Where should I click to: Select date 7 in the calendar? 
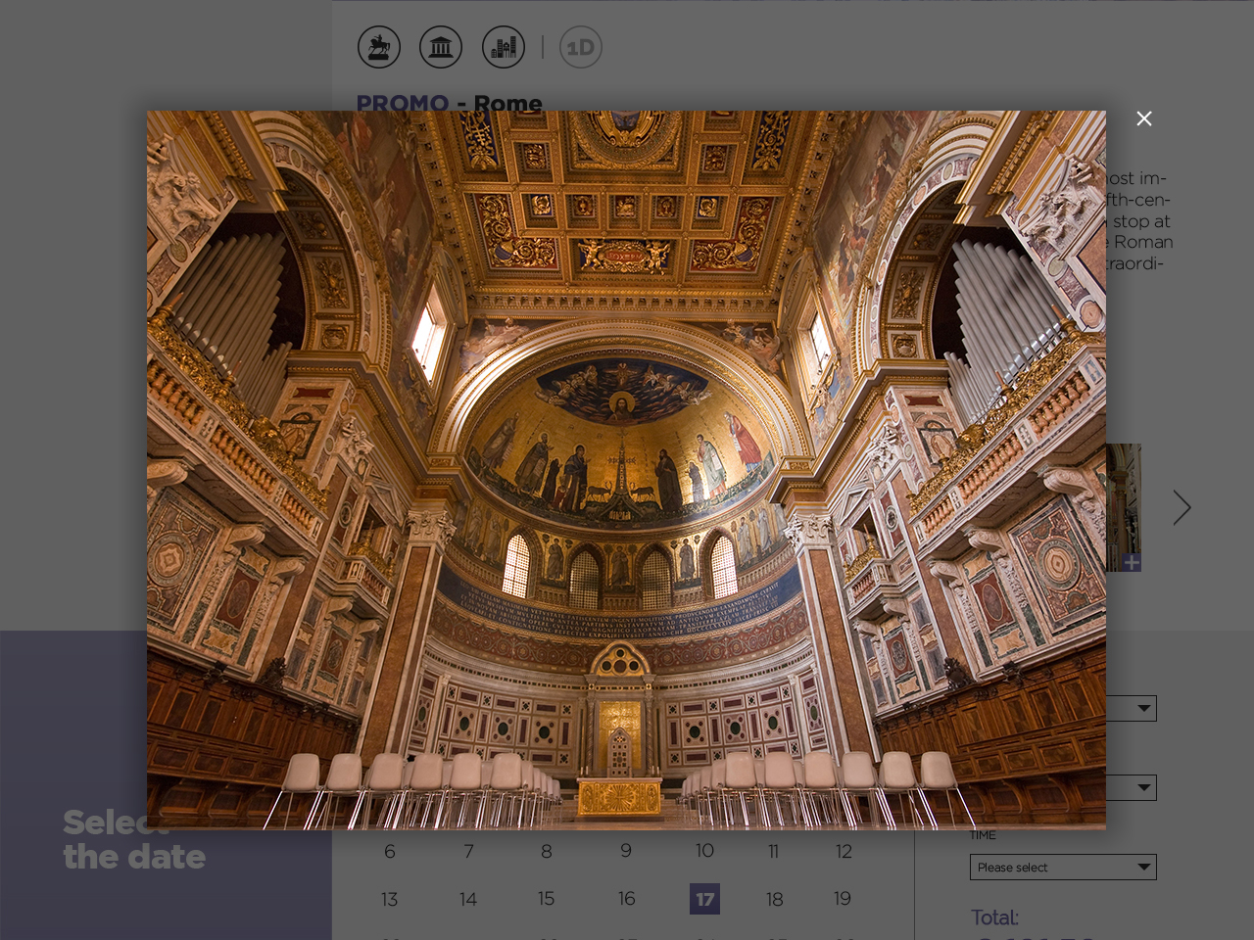[x=468, y=851]
